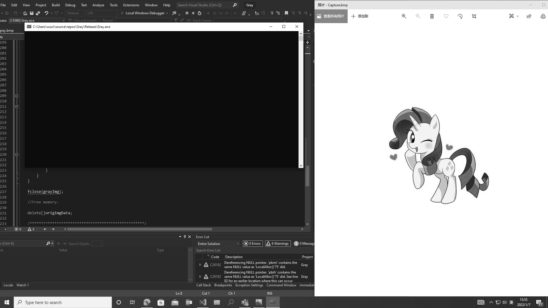Print the photo from the Photos toolbar
The width and height of the screenshot is (548, 308).
pyautogui.click(x=543, y=16)
